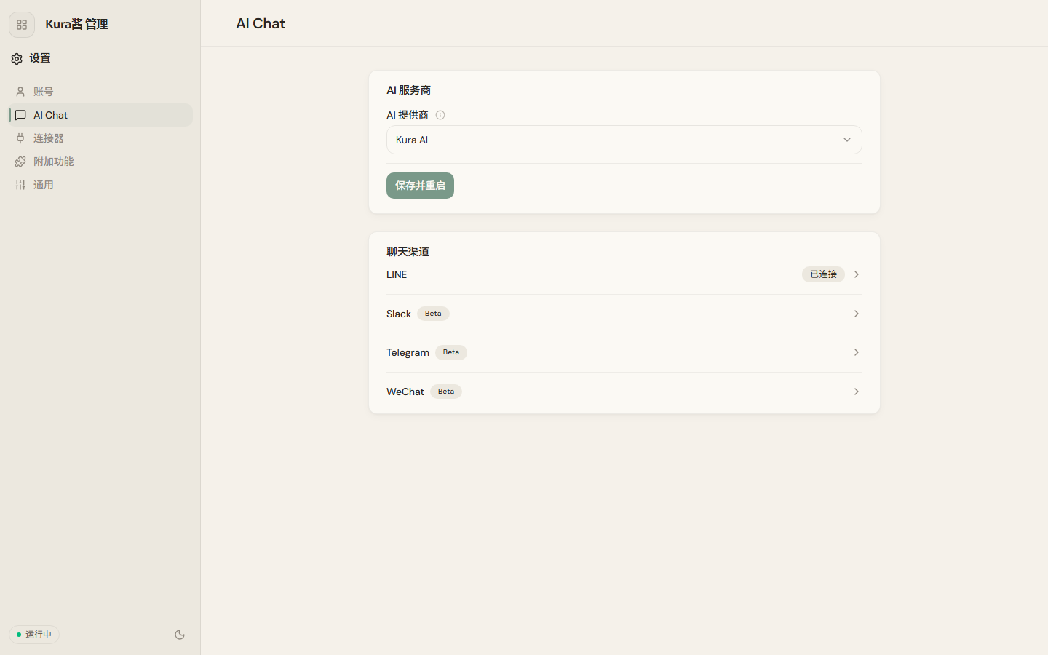This screenshot has width=1048, height=655.
Task: Expand WeChat channel with its chevron
Action: 857,392
